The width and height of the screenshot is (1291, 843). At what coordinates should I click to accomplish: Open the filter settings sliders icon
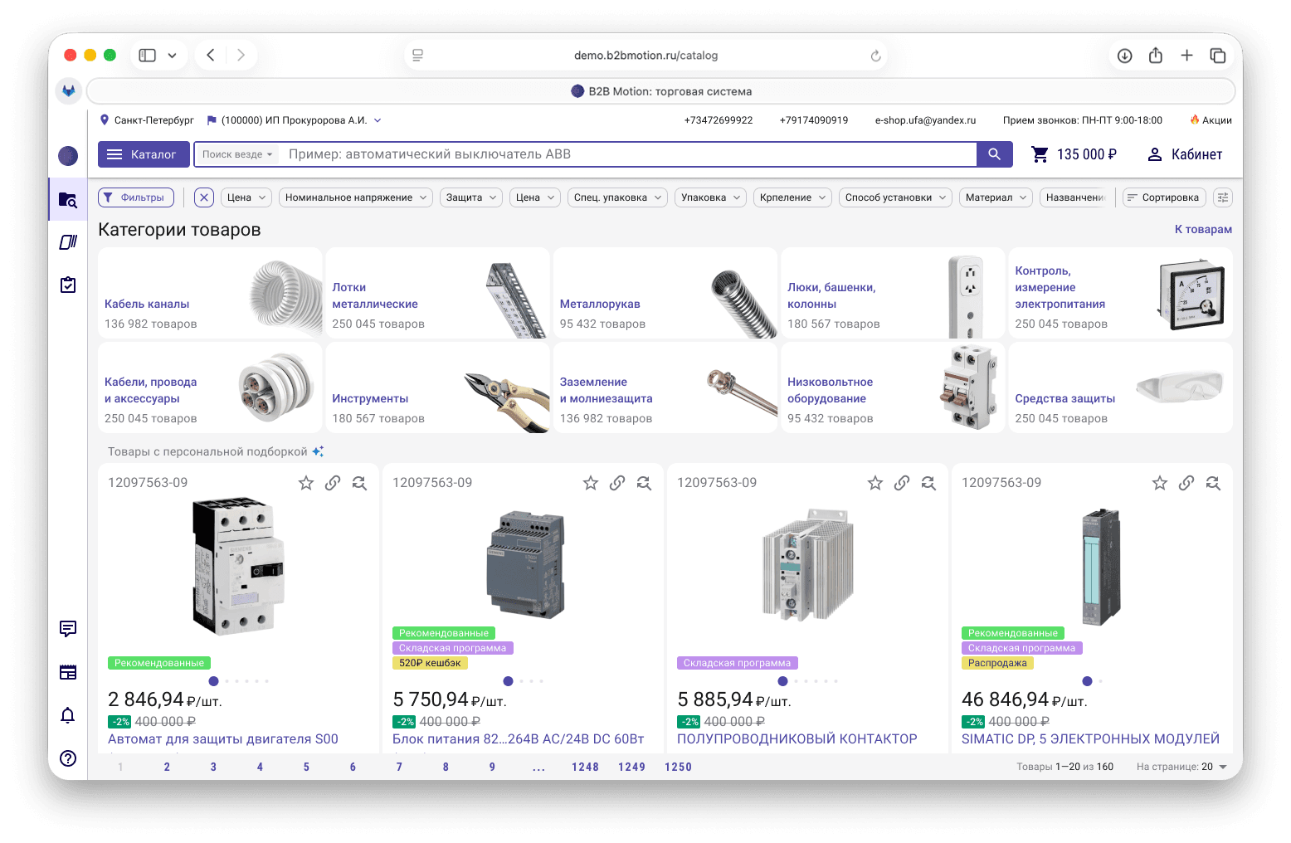pyautogui.click(x=1222, y=197)
